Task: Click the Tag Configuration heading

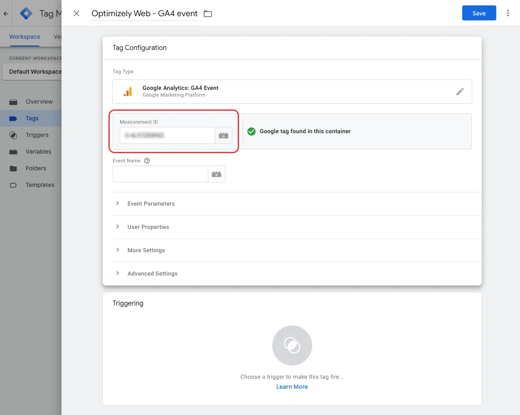Action: (140, 47)
